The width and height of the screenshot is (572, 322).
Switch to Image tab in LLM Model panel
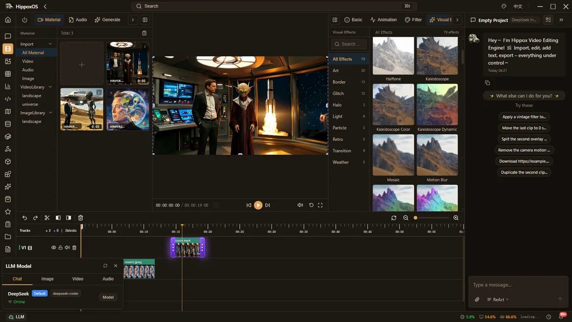[47, 279]
